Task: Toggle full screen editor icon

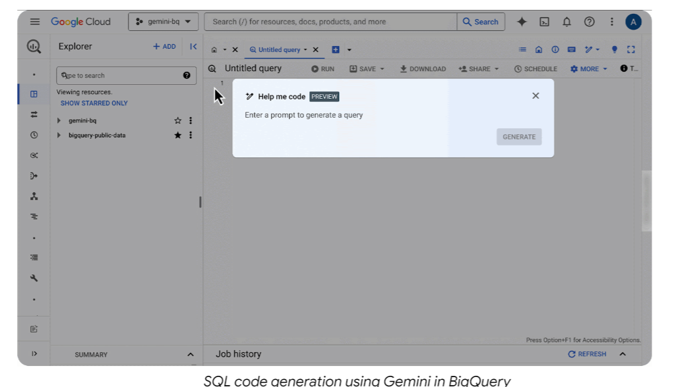Action: [631, 49]
